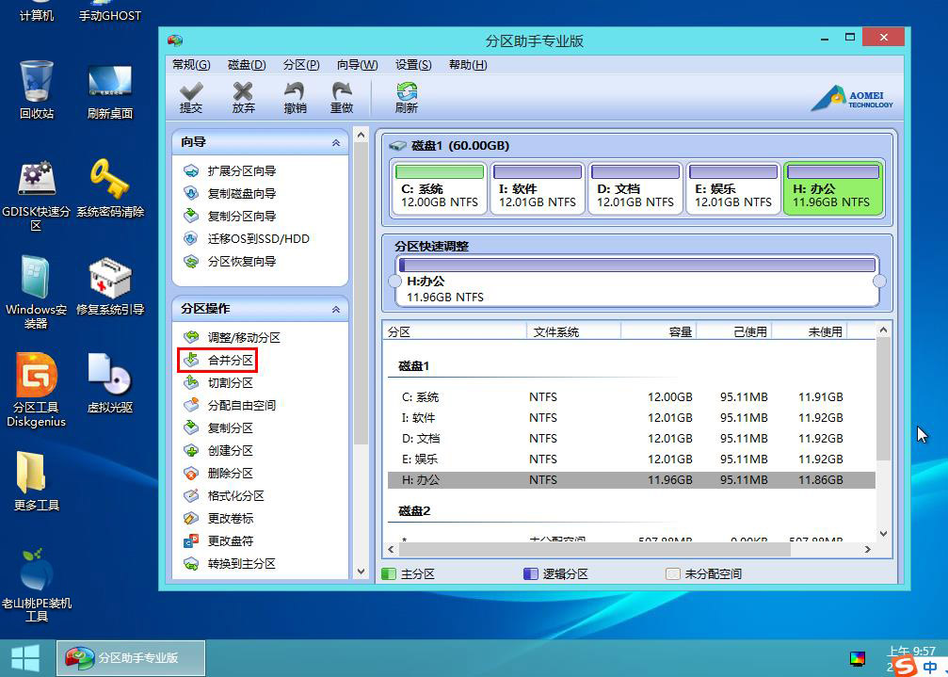Collapse the 分区操作 panel chevron
Image resolution: width=948 pixels, height=677 pixels.
coord(336,310)
